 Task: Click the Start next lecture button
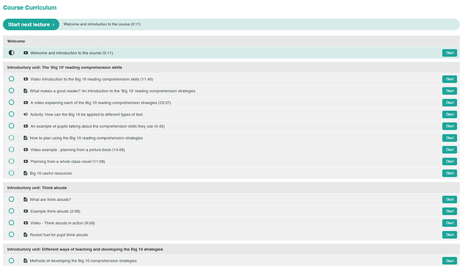click(31, 25)
